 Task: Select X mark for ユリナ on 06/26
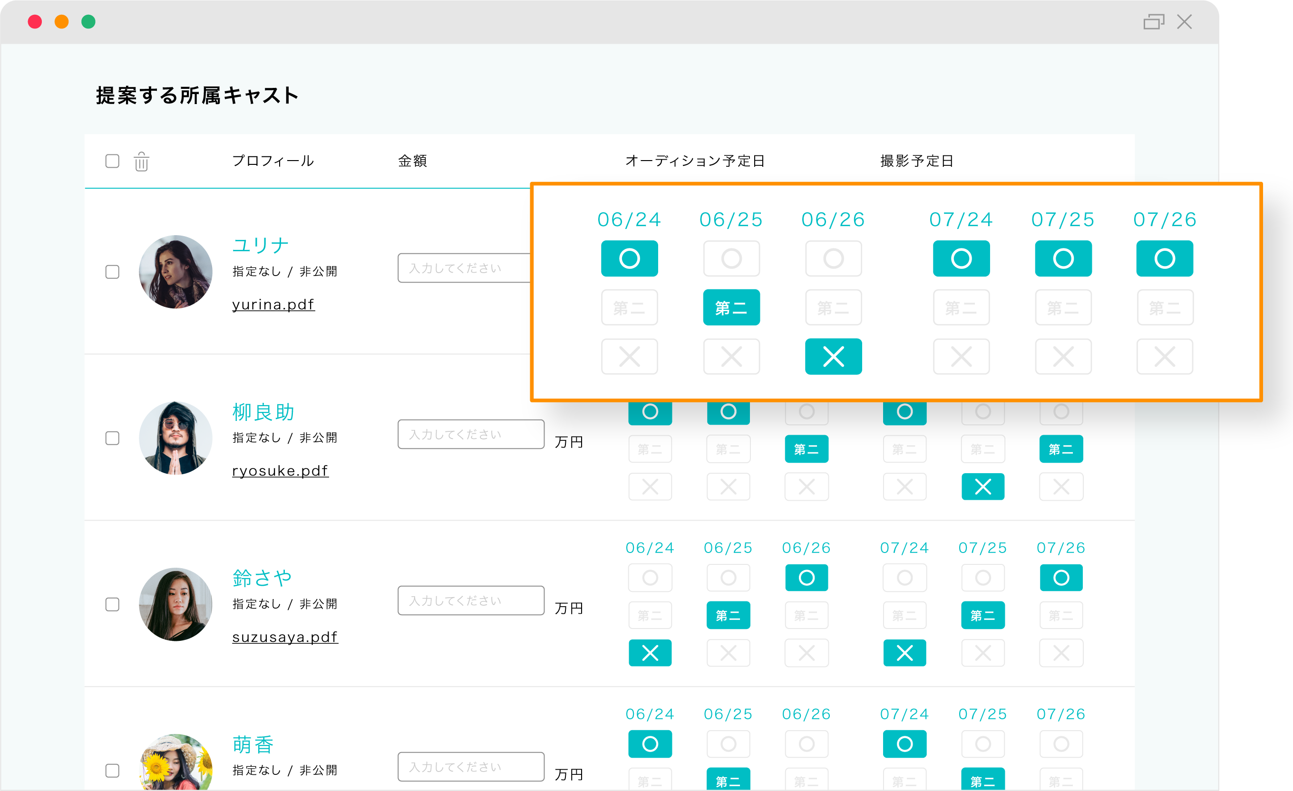click(833, 356)
